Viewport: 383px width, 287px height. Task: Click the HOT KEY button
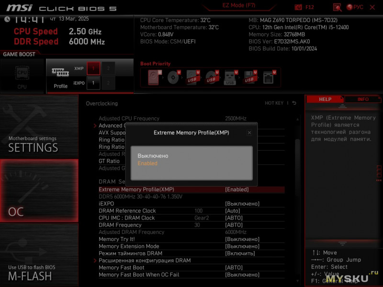coord(274,103)
